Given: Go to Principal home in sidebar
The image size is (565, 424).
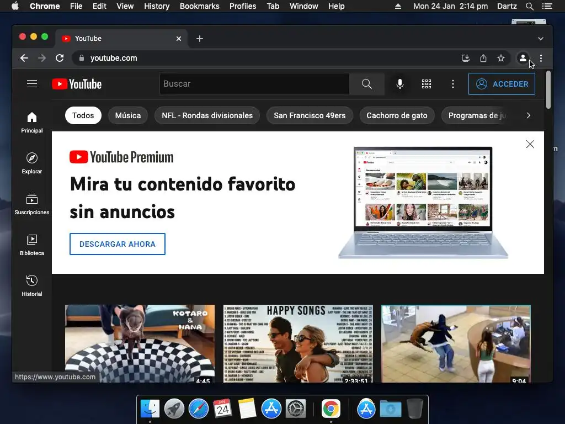Looking at the screenshot, I should coord(31,123).
